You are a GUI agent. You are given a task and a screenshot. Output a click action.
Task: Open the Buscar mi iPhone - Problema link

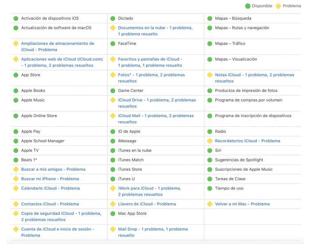[50, 179]
